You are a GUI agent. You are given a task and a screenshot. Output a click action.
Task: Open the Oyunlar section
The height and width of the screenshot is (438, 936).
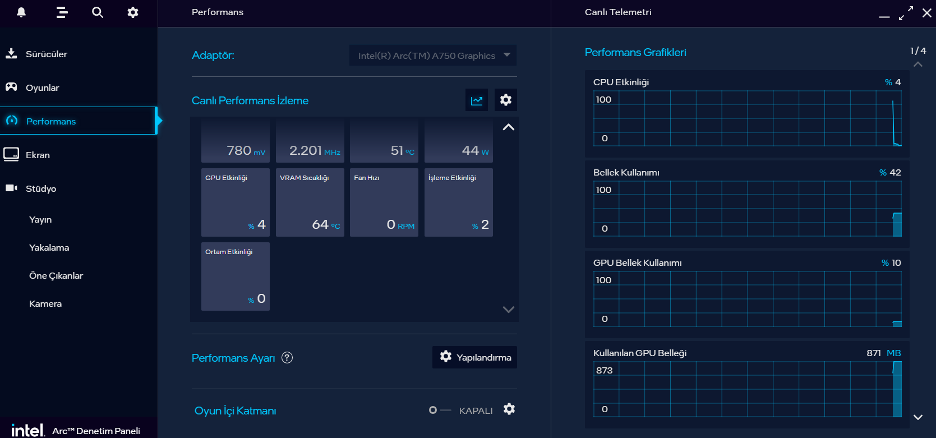[x=79, y=87]
